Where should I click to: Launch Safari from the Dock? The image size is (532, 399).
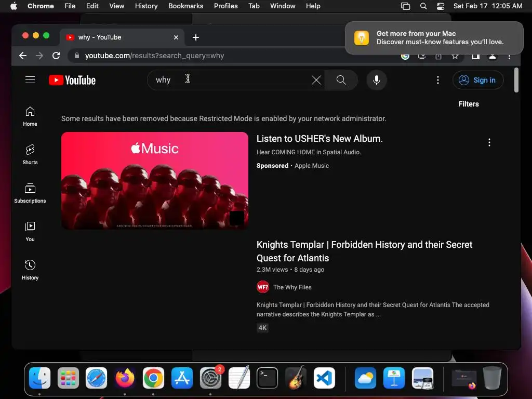coord(96,378)
